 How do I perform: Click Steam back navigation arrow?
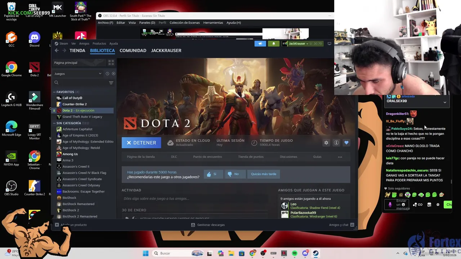[57, 51]
